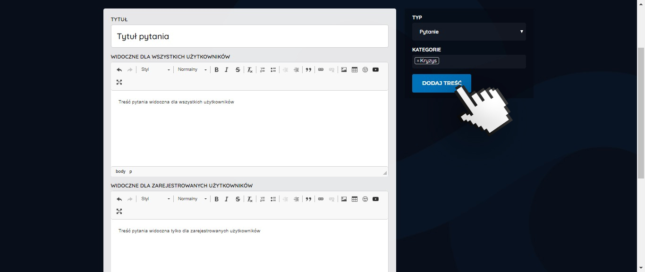Toggle italic in the all-users editor
The width and height of the screenshot is (645, 272).
[x=227, y=70]
